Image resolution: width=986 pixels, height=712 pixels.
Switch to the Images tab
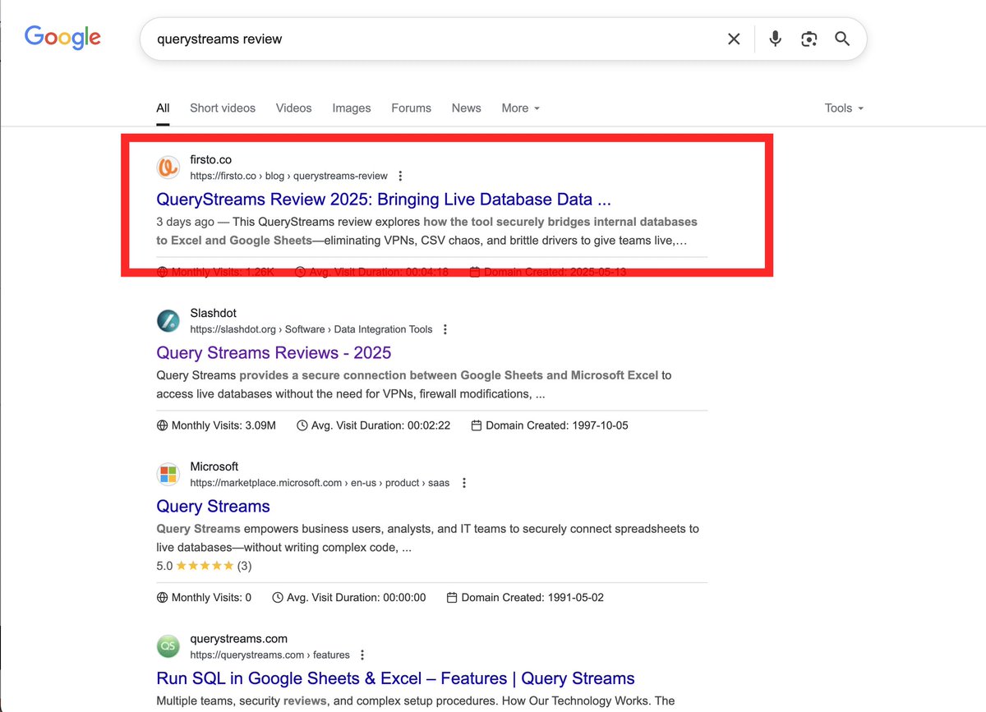[352, 108]
